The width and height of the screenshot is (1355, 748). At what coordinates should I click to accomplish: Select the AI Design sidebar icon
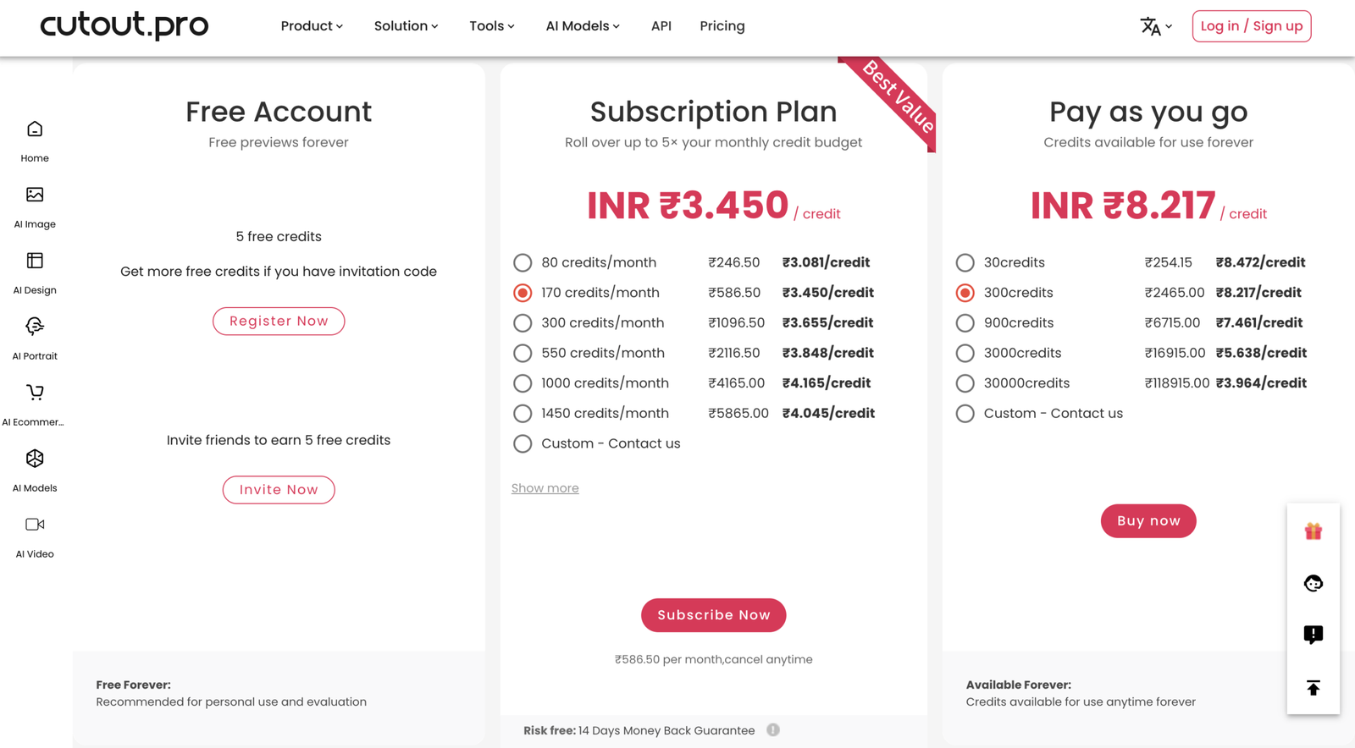(x=35, y=261)
